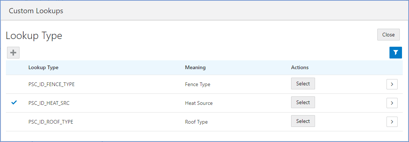The width and height of the screenshot is (409, 142).
Task: Expand details for PSC_ID_FENCE_TYPE row
Action: (392, 84)
